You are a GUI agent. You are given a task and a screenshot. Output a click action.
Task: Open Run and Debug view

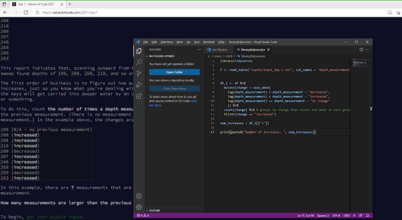[x=139, y=85]
